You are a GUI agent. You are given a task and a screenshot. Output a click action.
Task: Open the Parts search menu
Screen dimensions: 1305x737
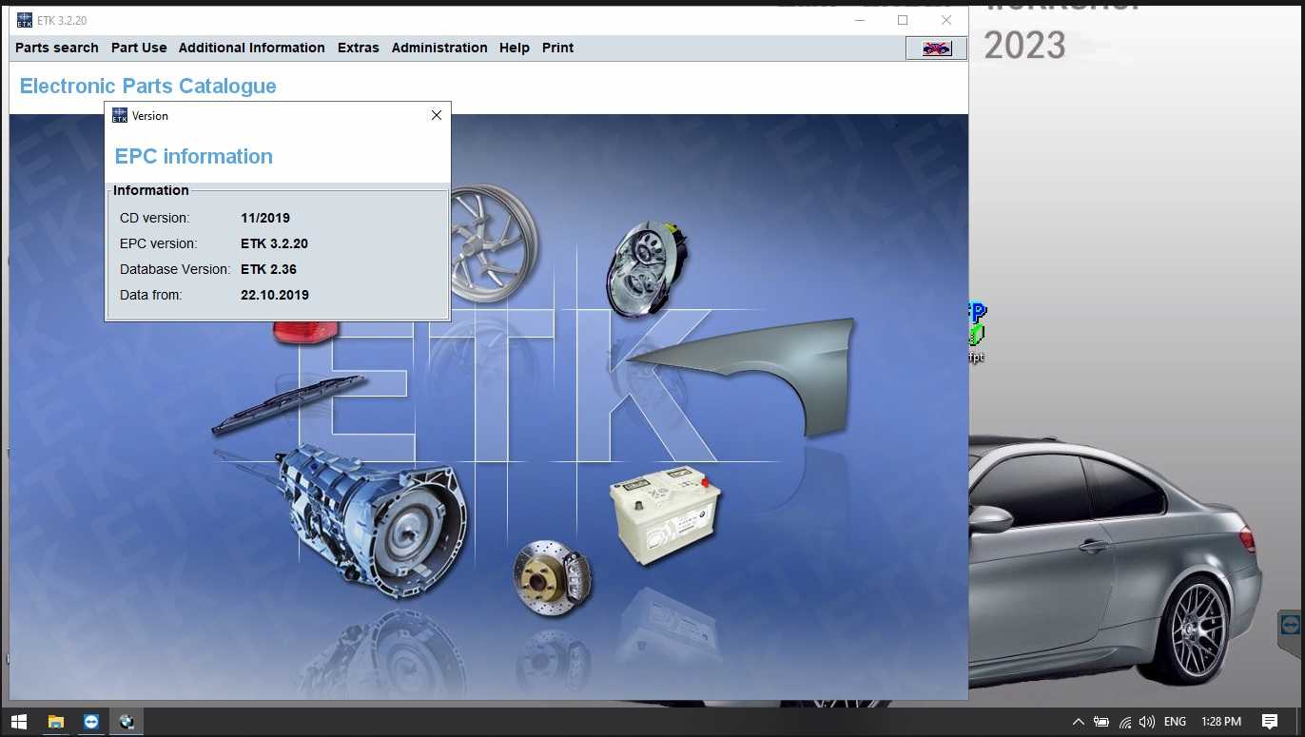56,48
